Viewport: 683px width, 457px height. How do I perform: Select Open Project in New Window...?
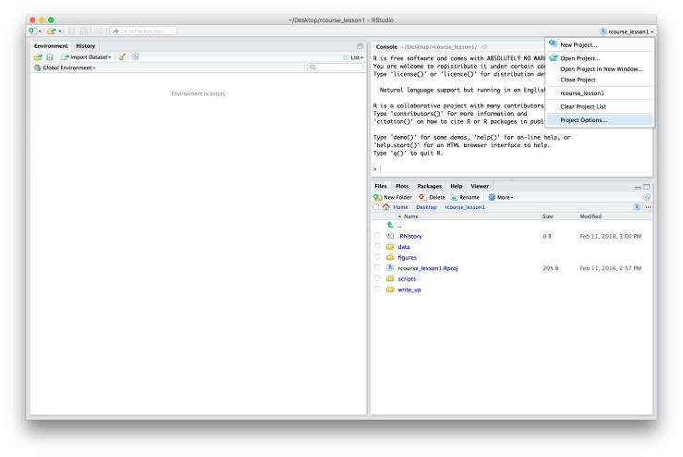[600, 68]
